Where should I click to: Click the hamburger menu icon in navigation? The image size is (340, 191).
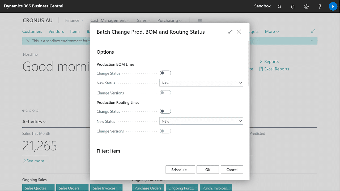click(x=200, y=21)
